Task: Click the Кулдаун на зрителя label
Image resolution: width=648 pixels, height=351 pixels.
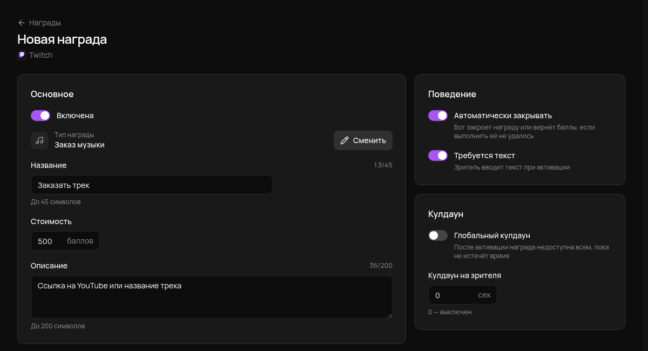Action: tap(464, 275)
